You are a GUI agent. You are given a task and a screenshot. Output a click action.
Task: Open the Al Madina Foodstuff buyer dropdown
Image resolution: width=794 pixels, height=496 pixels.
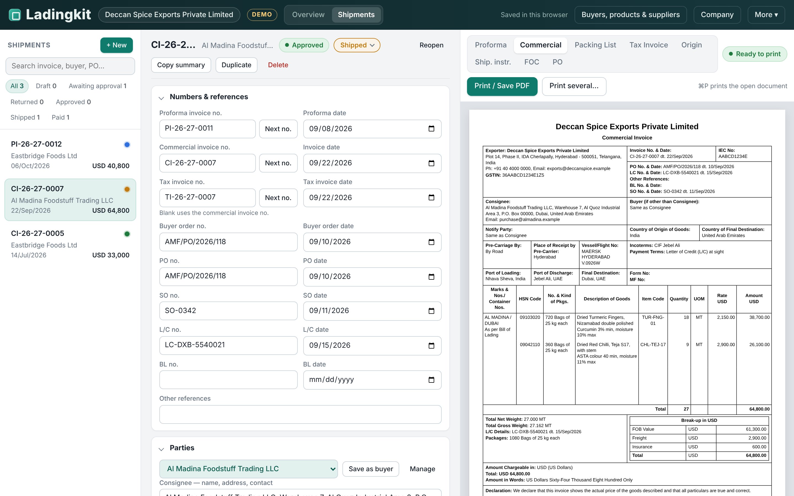(248, 469)
